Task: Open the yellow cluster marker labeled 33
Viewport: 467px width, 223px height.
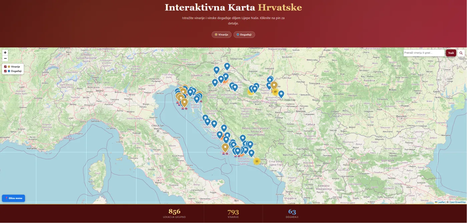Action: [x=257, y=161]
